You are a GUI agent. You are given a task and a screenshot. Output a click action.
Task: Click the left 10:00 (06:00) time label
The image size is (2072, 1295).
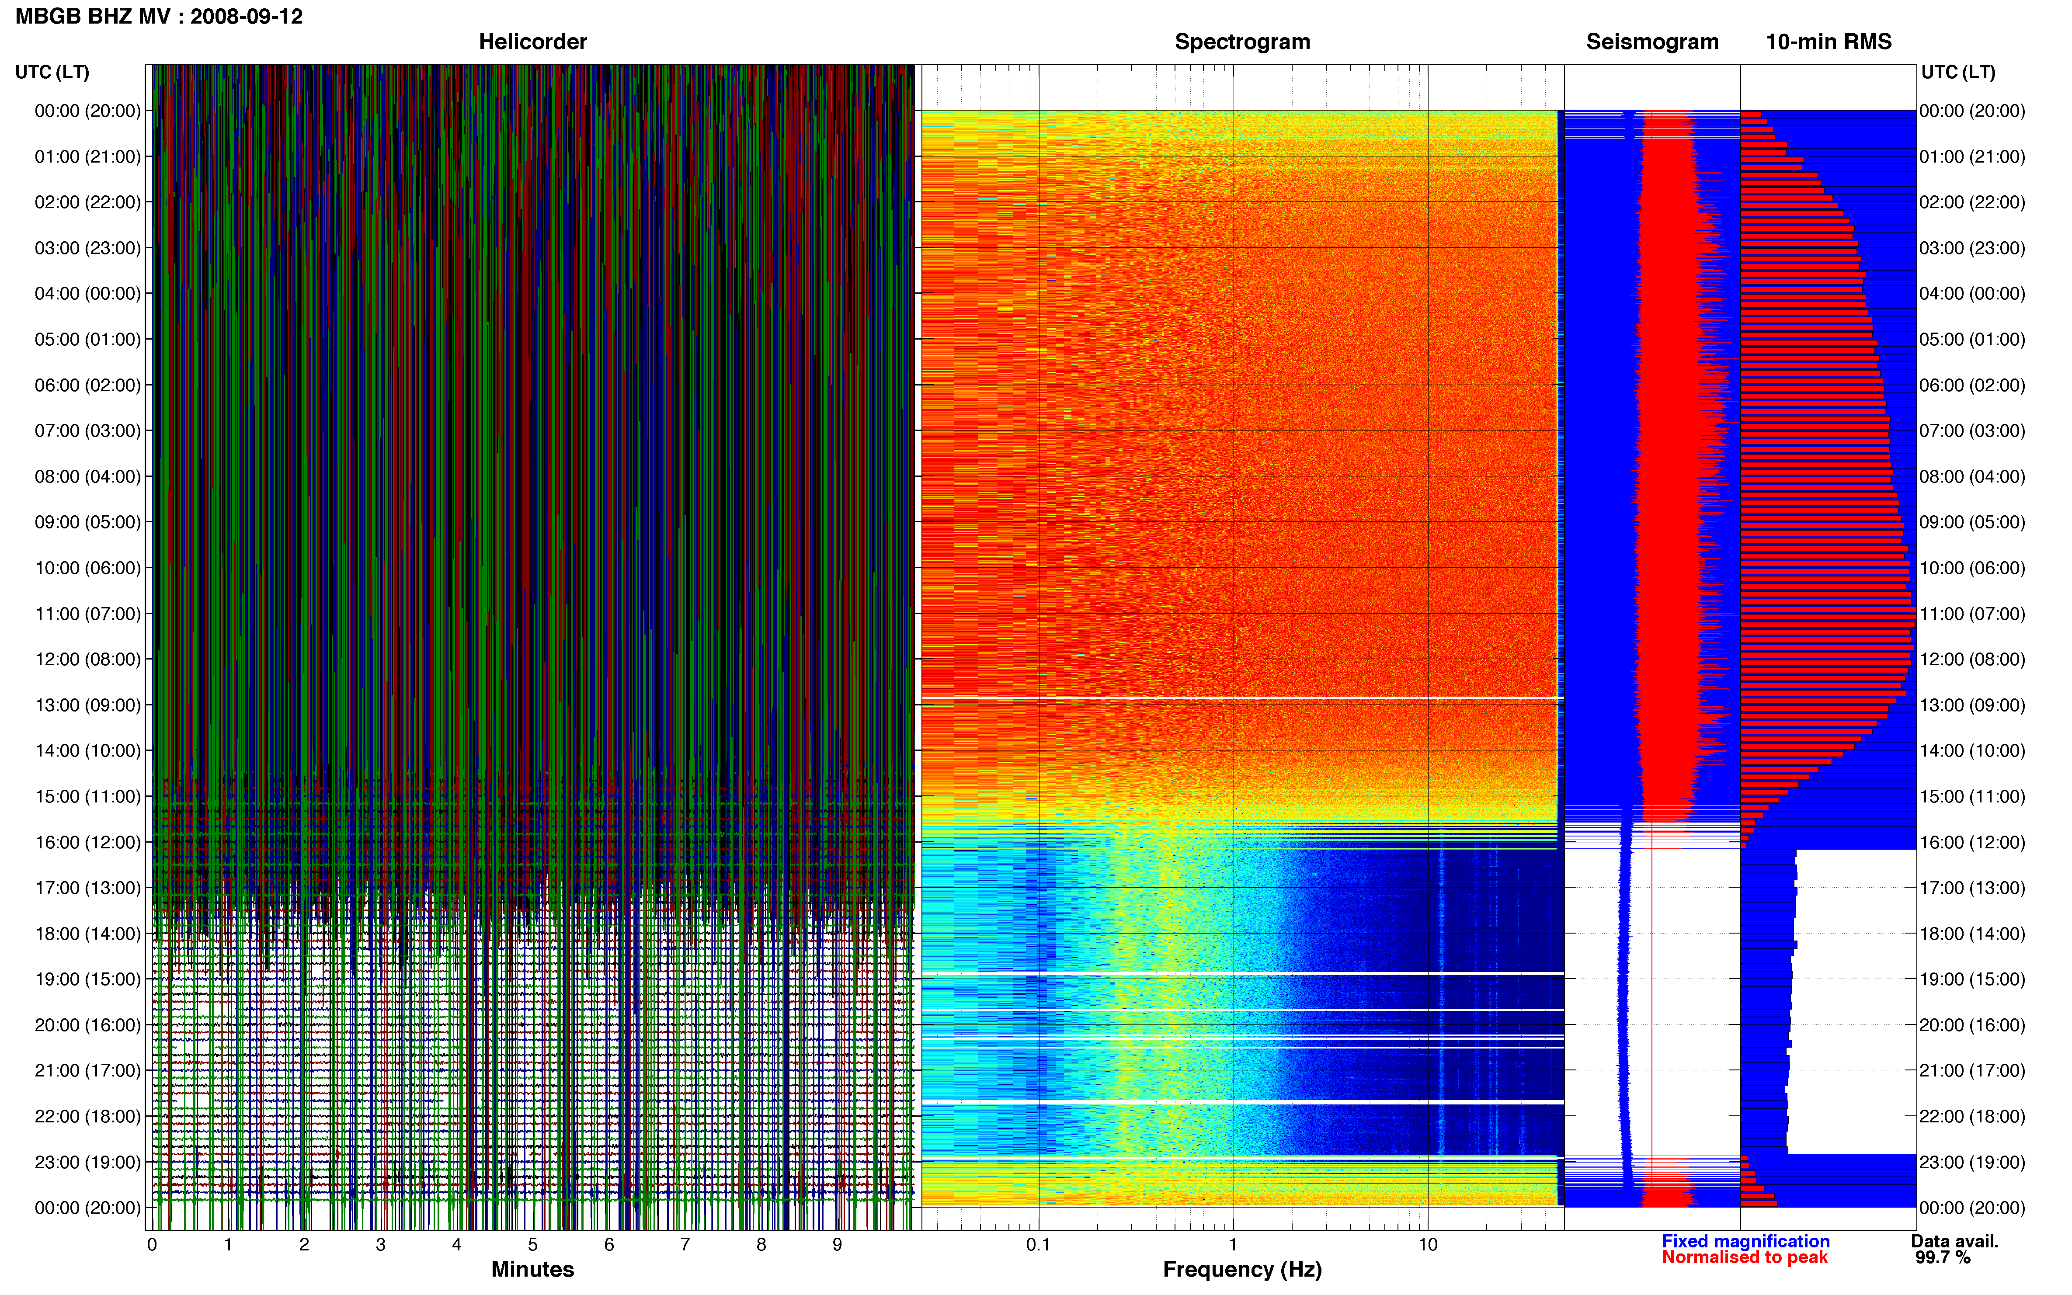click(87, 568)
